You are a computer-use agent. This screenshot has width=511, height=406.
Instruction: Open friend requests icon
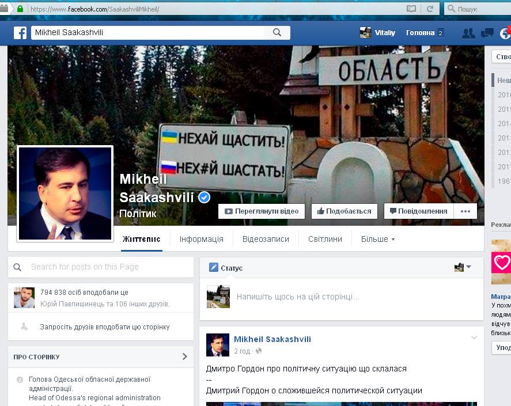468,33
